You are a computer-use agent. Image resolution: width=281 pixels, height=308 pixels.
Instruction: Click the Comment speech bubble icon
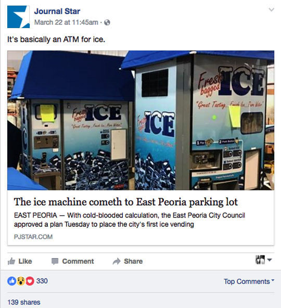[55, 262]
